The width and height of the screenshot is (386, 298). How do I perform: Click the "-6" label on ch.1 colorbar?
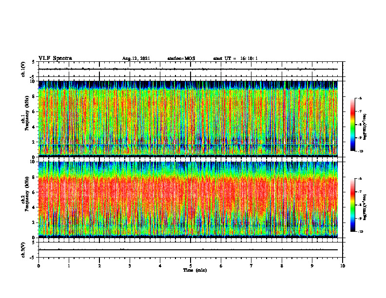360,98
